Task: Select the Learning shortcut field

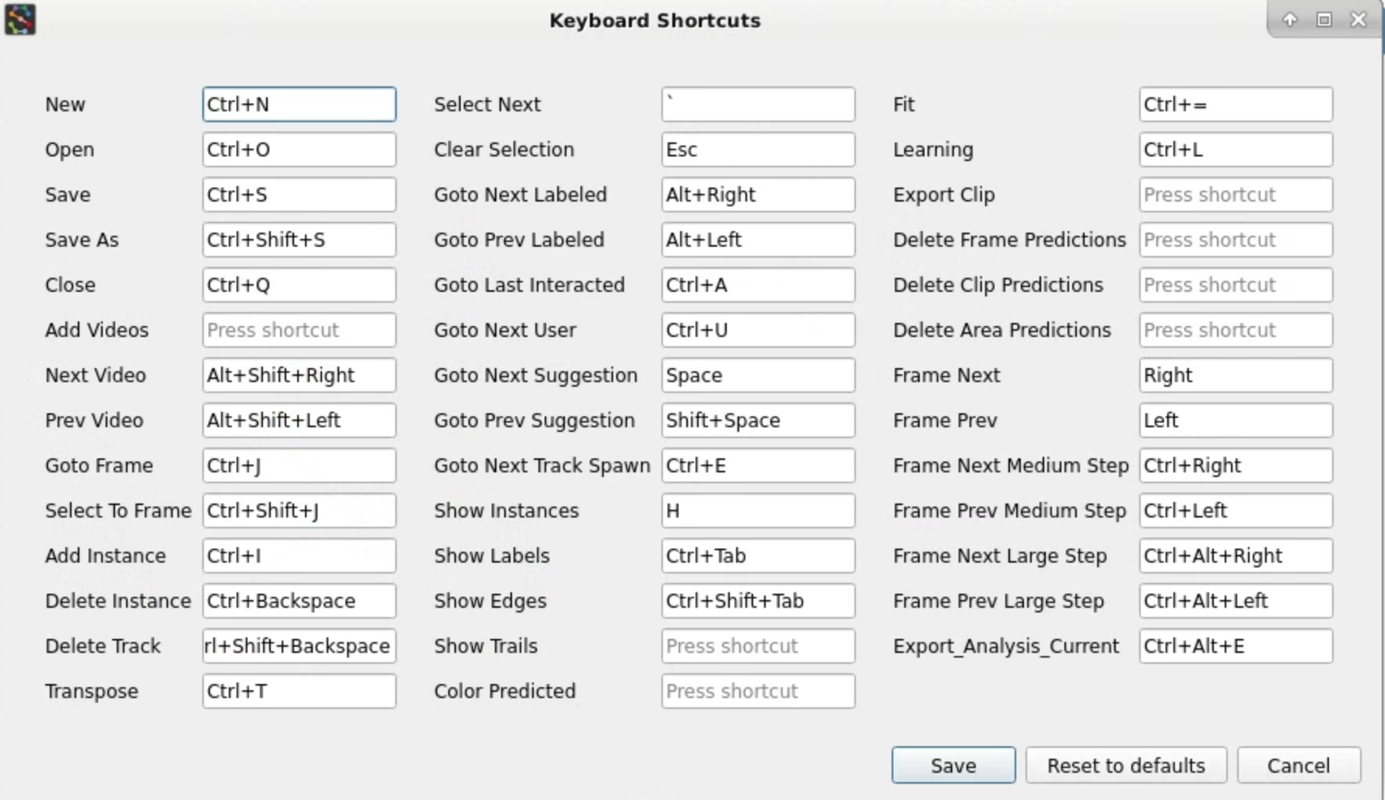Action: (1236, 149)
